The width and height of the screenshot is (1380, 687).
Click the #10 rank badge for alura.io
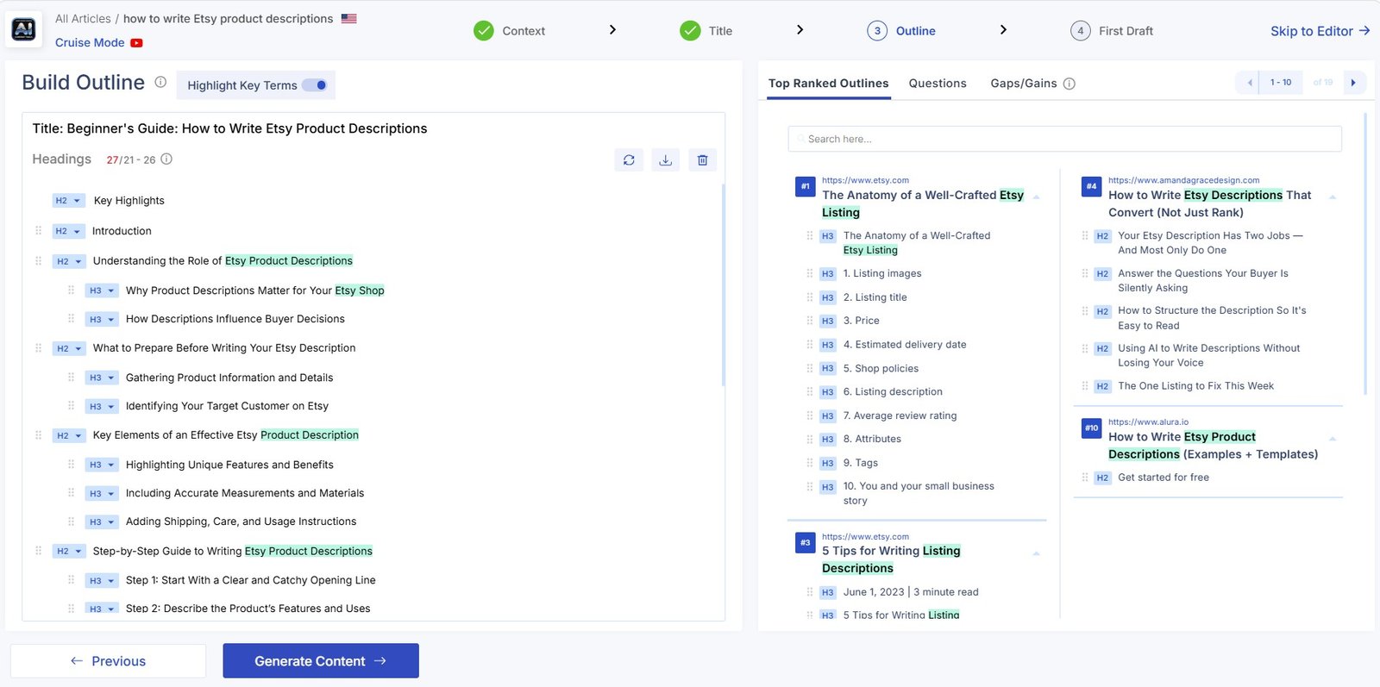(x=1091, y=428)
